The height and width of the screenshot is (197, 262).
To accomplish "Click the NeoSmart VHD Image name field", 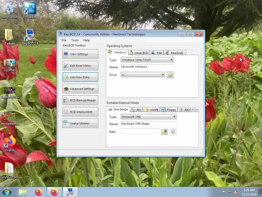I will 148,124.
